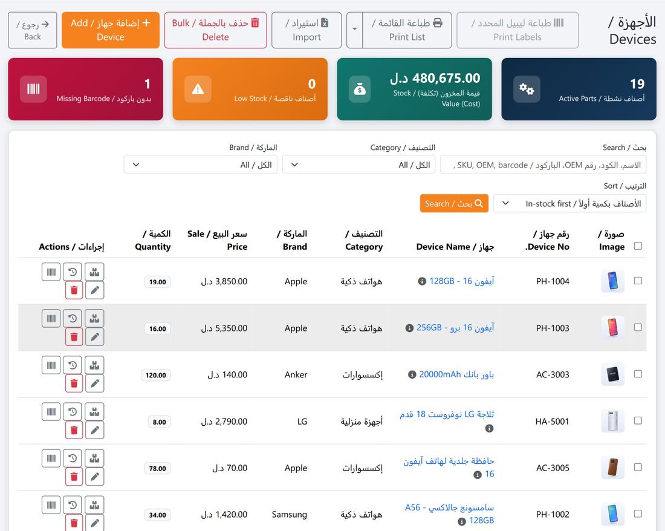Expand Print List options arrow

point(354,30)
